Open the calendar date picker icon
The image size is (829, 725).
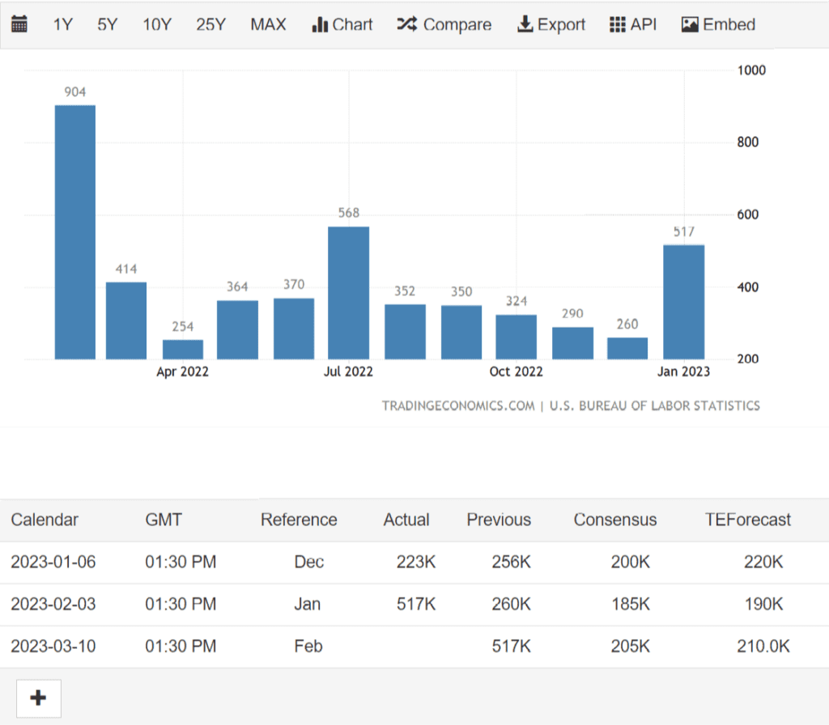19,24
